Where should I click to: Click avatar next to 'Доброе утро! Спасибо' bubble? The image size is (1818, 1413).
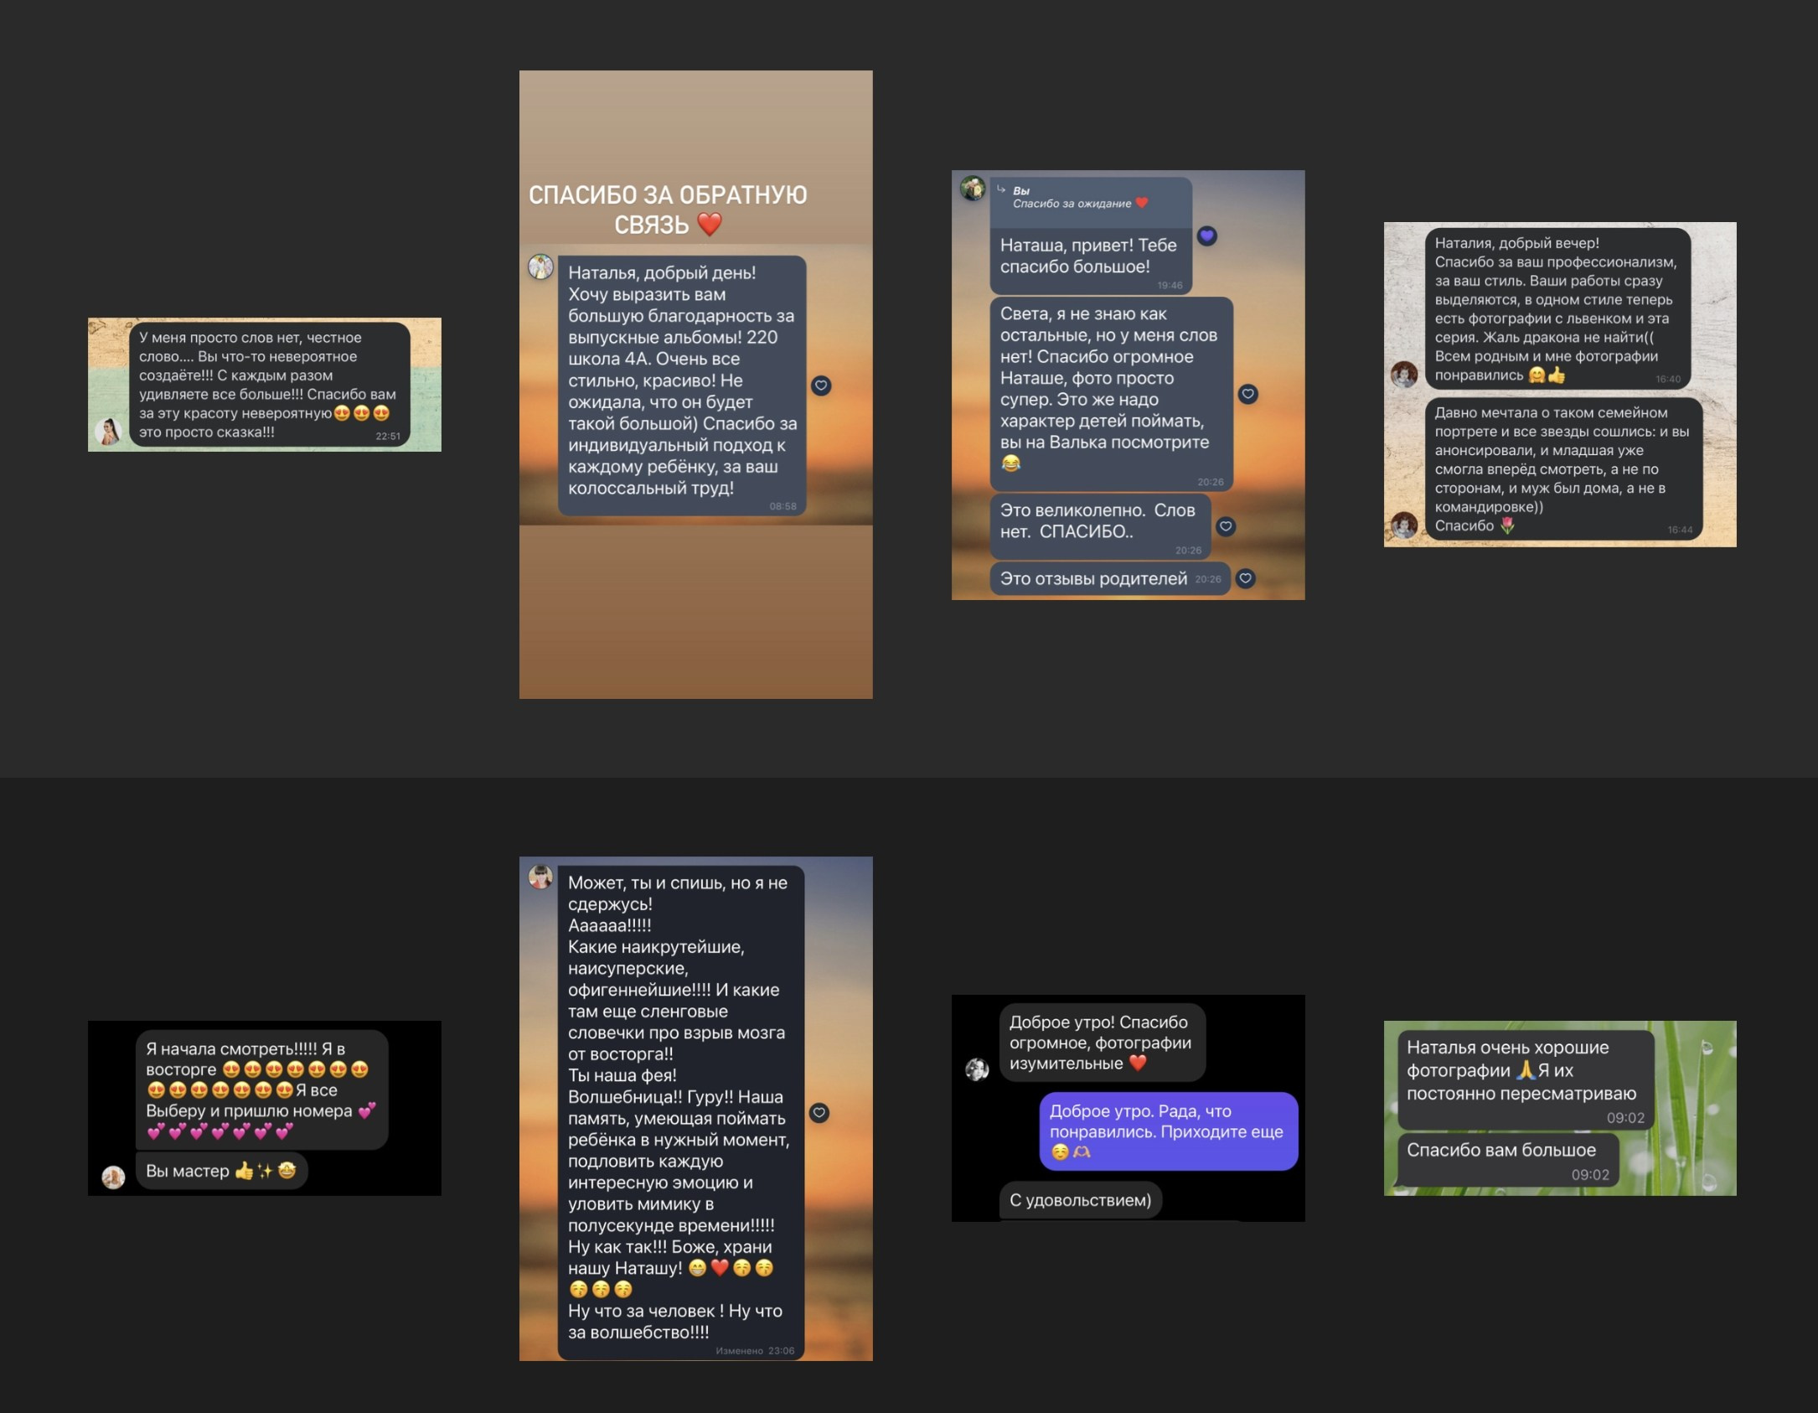(977, 1069)
